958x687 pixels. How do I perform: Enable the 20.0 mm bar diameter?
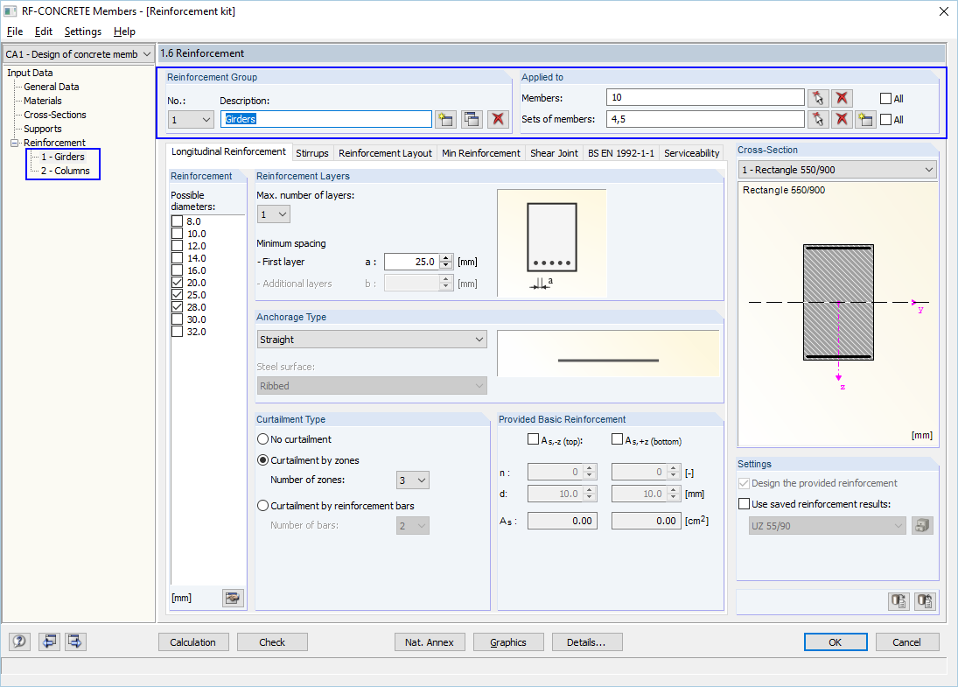(x=175, y=282)
